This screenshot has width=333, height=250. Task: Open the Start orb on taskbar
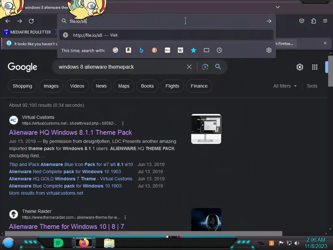pyautogui.click(x=8, y=243)
